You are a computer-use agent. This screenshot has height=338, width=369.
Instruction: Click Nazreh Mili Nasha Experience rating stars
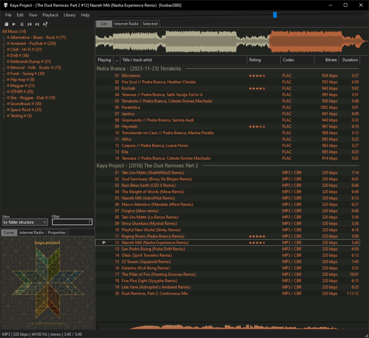coord(257,243)
